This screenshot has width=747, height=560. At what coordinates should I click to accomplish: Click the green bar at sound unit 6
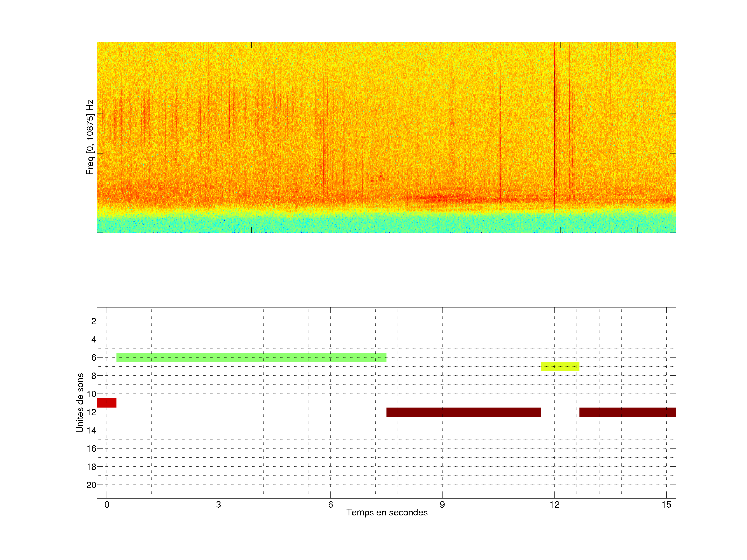pos(251,357)
